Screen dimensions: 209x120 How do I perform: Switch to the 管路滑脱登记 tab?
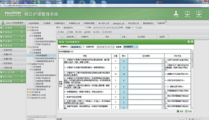(148, 23)
